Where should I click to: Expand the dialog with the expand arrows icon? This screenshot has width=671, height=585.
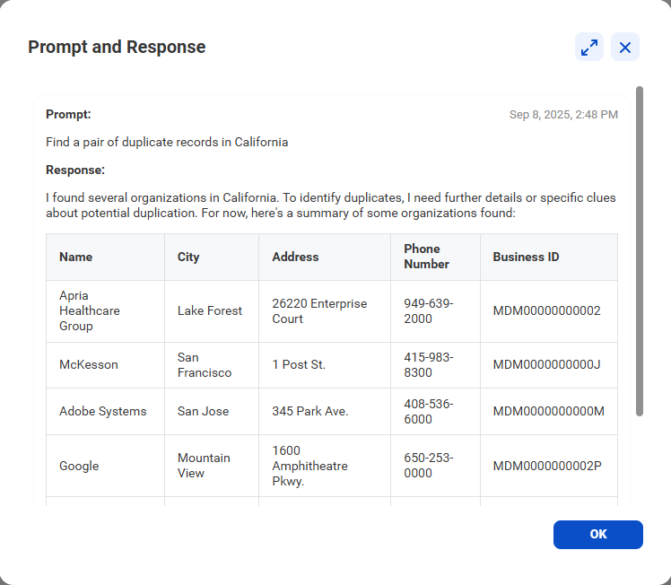(589, 47)
